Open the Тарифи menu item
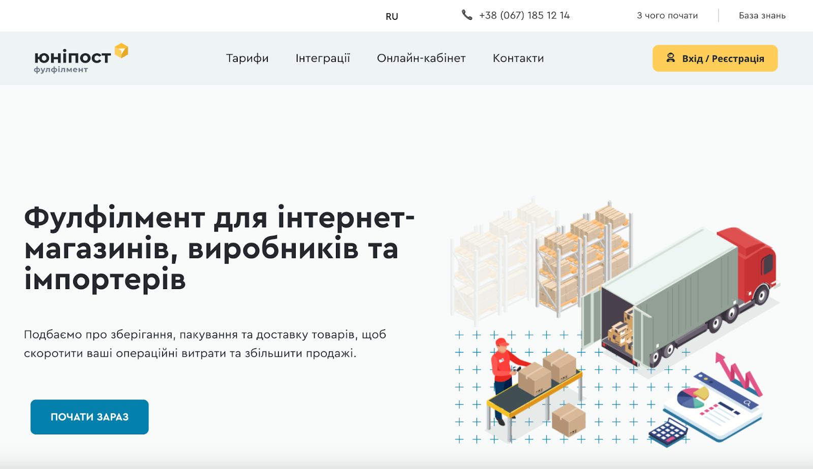The width and height of the screenshot is (813, 469). tap(247, 58)
